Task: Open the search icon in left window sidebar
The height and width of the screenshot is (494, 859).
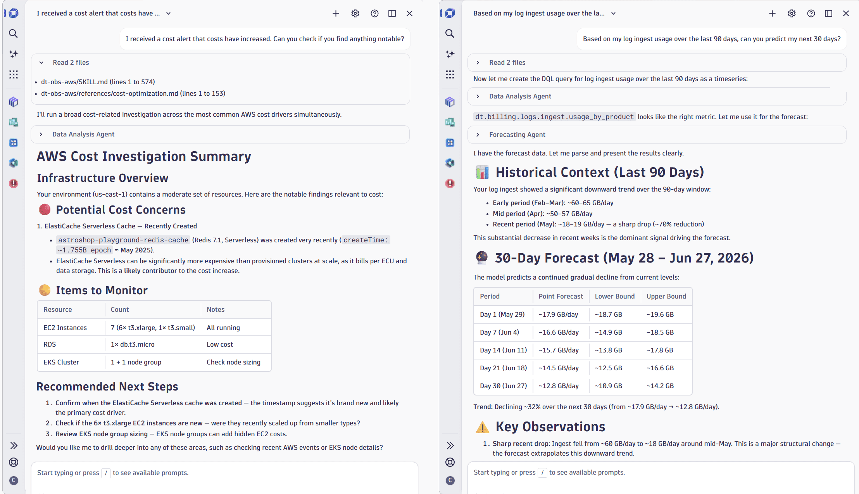Action: point(13,33)
